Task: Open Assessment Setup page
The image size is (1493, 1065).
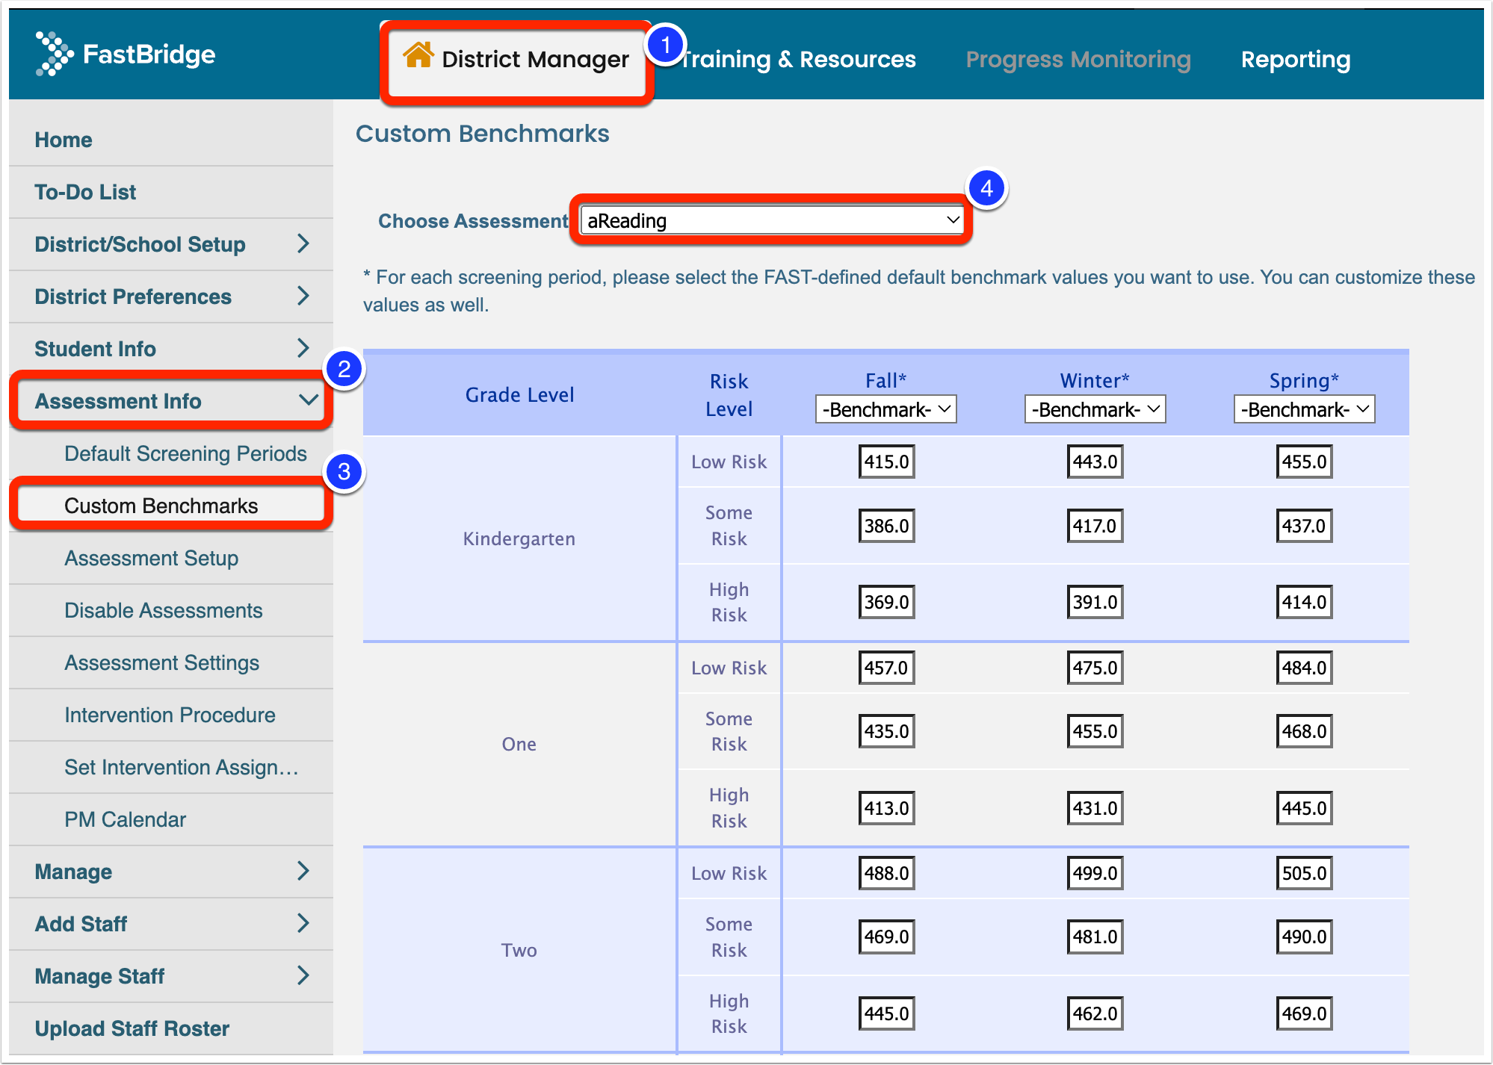Action: point(151,558)
